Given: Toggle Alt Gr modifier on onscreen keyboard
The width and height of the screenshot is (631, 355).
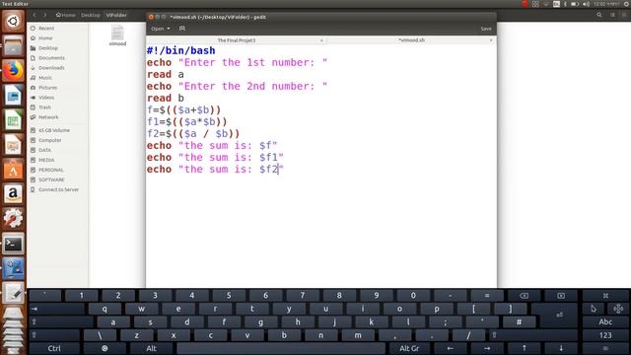Looking at the screenshot, I should pyautogui.click(x=409, y=348).
